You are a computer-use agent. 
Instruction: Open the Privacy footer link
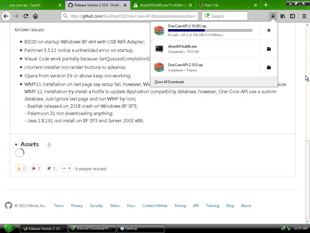[x=77, y=206]
